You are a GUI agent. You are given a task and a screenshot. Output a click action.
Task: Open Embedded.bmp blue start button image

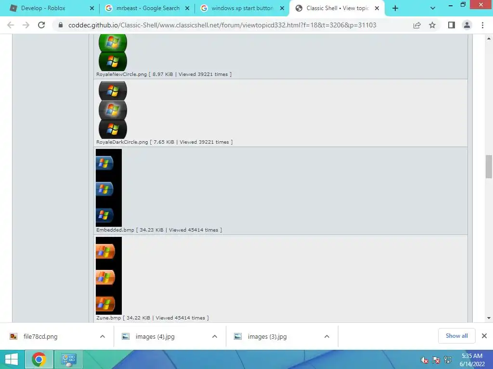(108, 188)
